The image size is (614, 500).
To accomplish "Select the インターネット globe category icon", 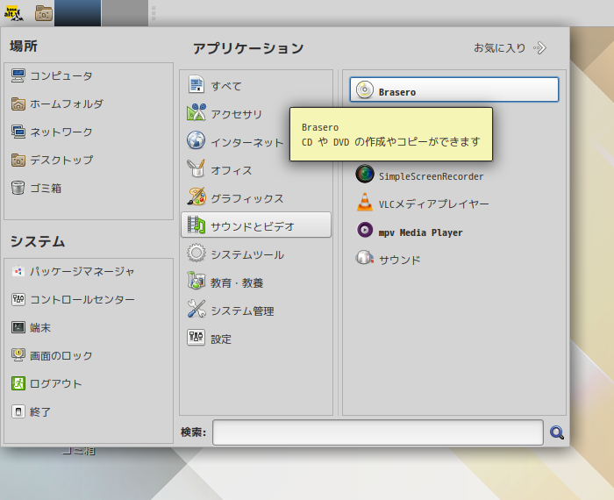I will pyautogui.click(x=196, y=141).
